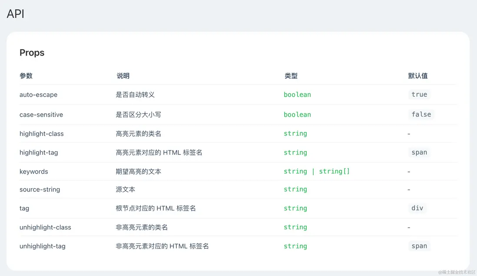
Task: Click the unhighlight-class parameter name
Action: [x=45, y=227]
